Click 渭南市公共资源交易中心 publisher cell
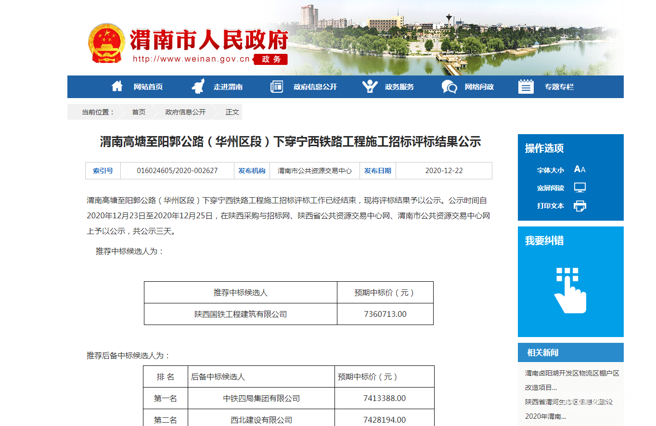656x426 pixels. tap(315, 171)
